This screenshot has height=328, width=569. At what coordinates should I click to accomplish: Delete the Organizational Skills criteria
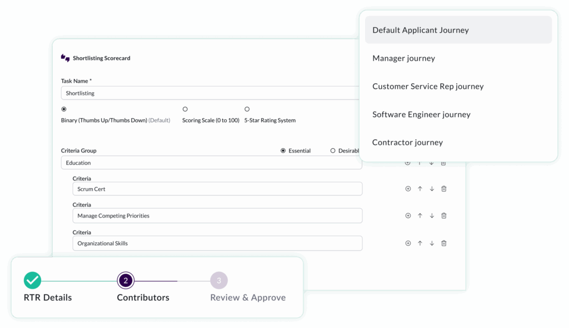pyautogui.click(x=443, y=243)
